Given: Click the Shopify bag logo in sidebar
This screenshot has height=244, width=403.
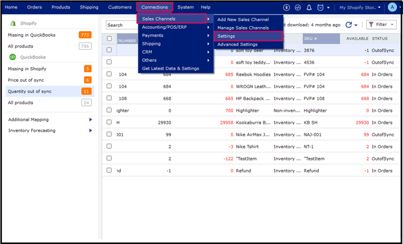Looking at the screenshot, I should (x=13, y=23).
